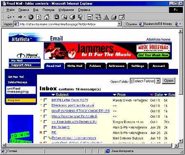Open the Favorites folder toolbar icon

(64, 17)
